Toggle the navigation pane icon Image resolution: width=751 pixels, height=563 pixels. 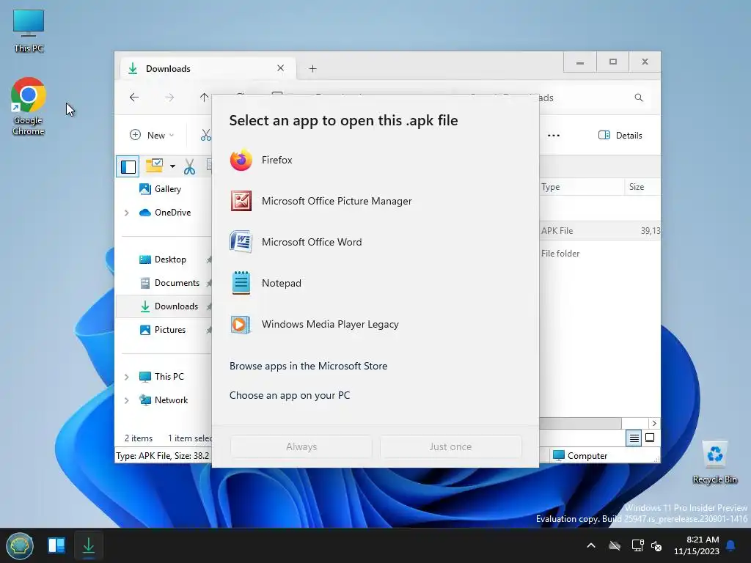[128, 166]
